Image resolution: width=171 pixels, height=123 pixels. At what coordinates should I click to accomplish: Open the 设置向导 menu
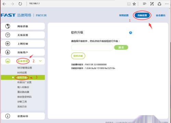coord(23,116)
